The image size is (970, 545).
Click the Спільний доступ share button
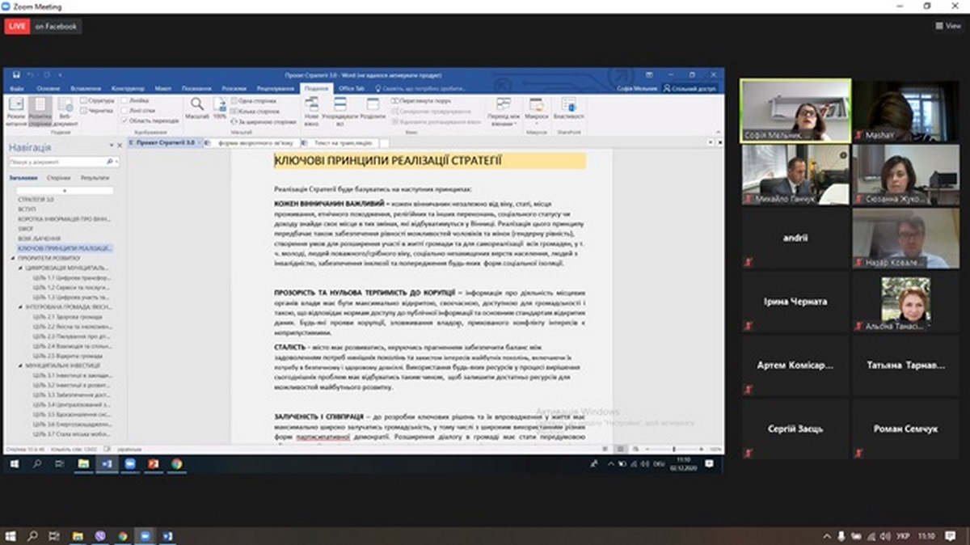(x=690, y=88)
